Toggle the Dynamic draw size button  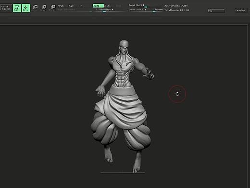159,10
